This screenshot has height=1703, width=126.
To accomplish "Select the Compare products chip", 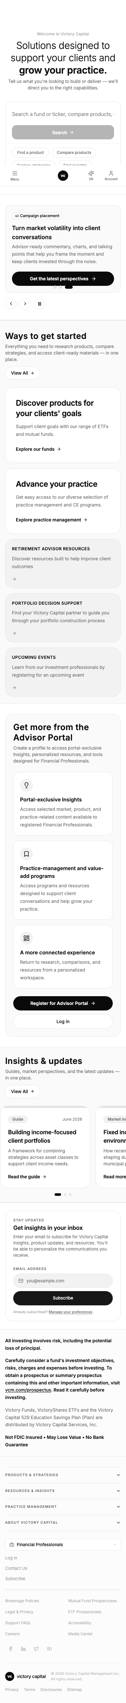I will click(74, 152).
